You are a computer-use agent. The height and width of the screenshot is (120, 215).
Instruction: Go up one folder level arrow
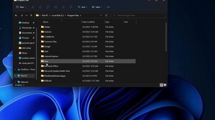click(x=31, y=16)
